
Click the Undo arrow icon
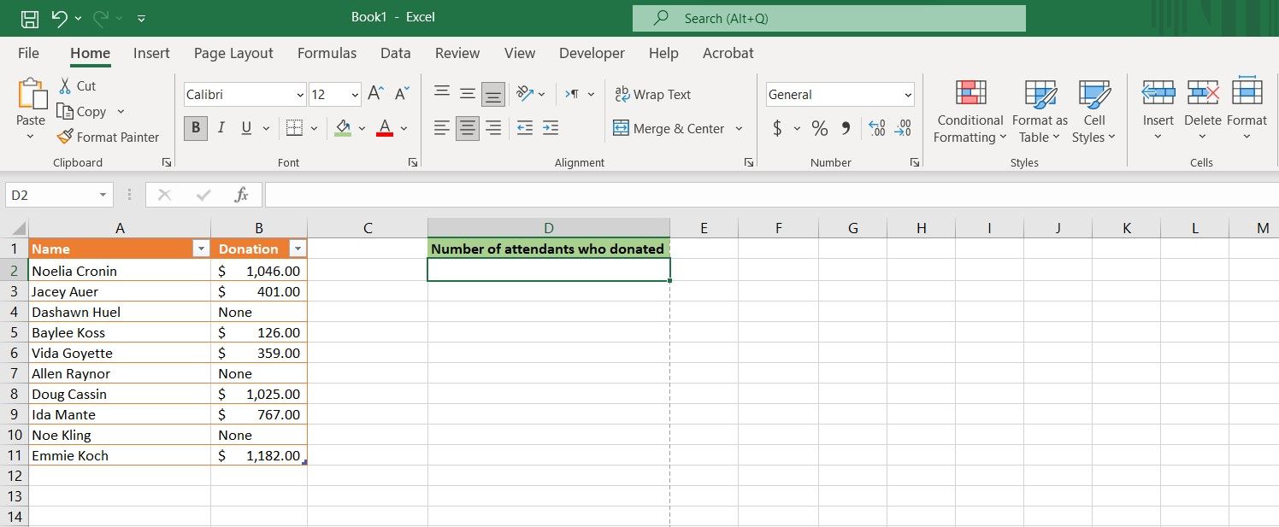coord(59,18)
